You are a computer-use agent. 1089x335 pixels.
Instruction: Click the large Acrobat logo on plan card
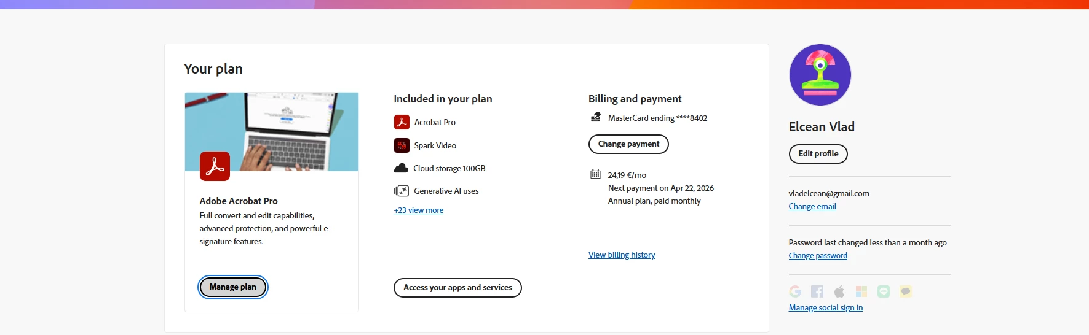[215, 166]
